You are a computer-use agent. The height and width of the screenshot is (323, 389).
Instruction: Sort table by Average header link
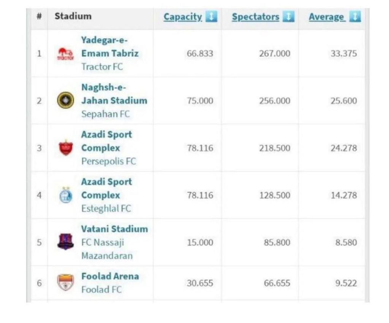pos(327,17)
